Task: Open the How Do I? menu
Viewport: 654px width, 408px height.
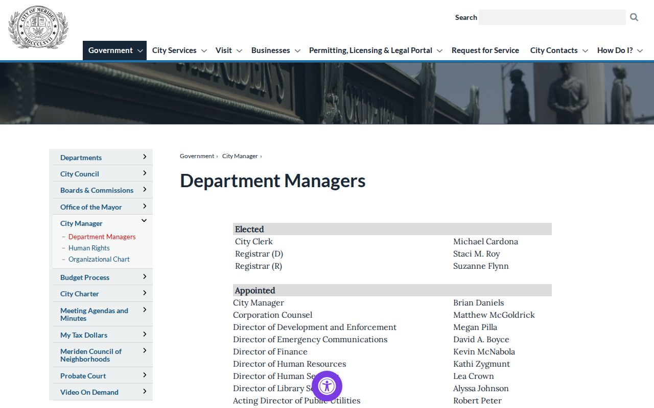Action: (x=615, y=50)
